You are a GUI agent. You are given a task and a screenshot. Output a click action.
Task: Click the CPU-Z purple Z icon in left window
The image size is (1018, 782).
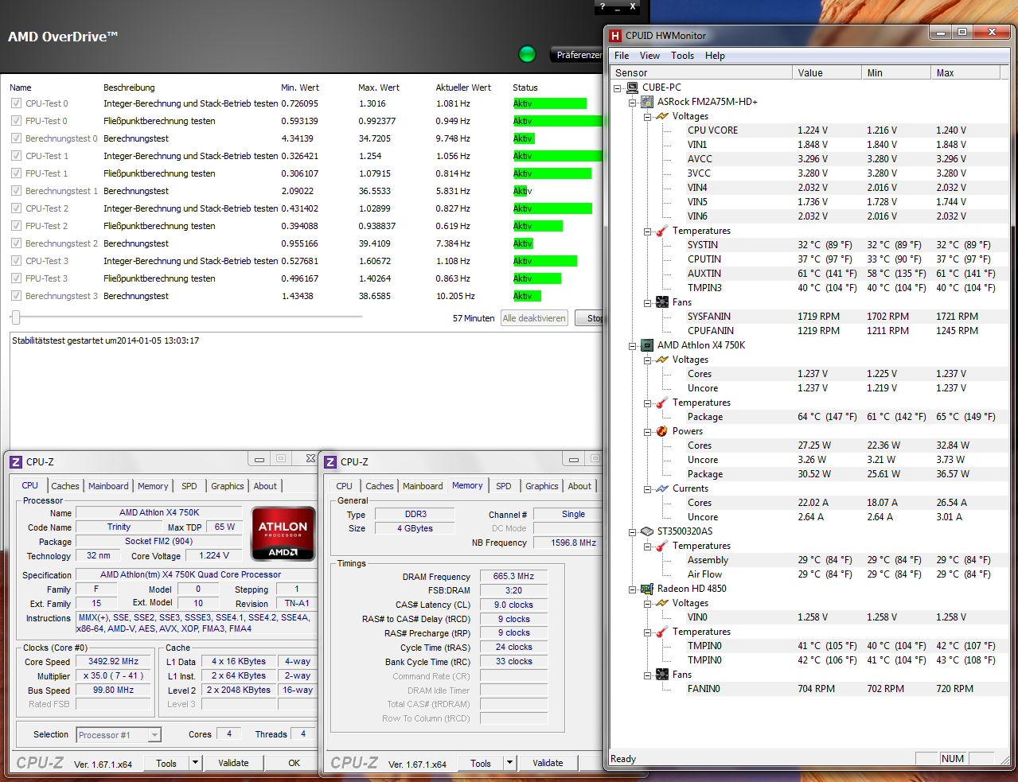(16, 461)
